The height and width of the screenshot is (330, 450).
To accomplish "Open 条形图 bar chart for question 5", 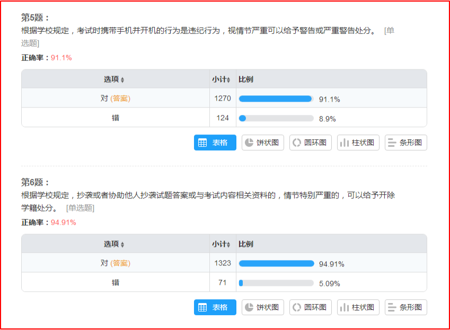I will tap(405, 142).
